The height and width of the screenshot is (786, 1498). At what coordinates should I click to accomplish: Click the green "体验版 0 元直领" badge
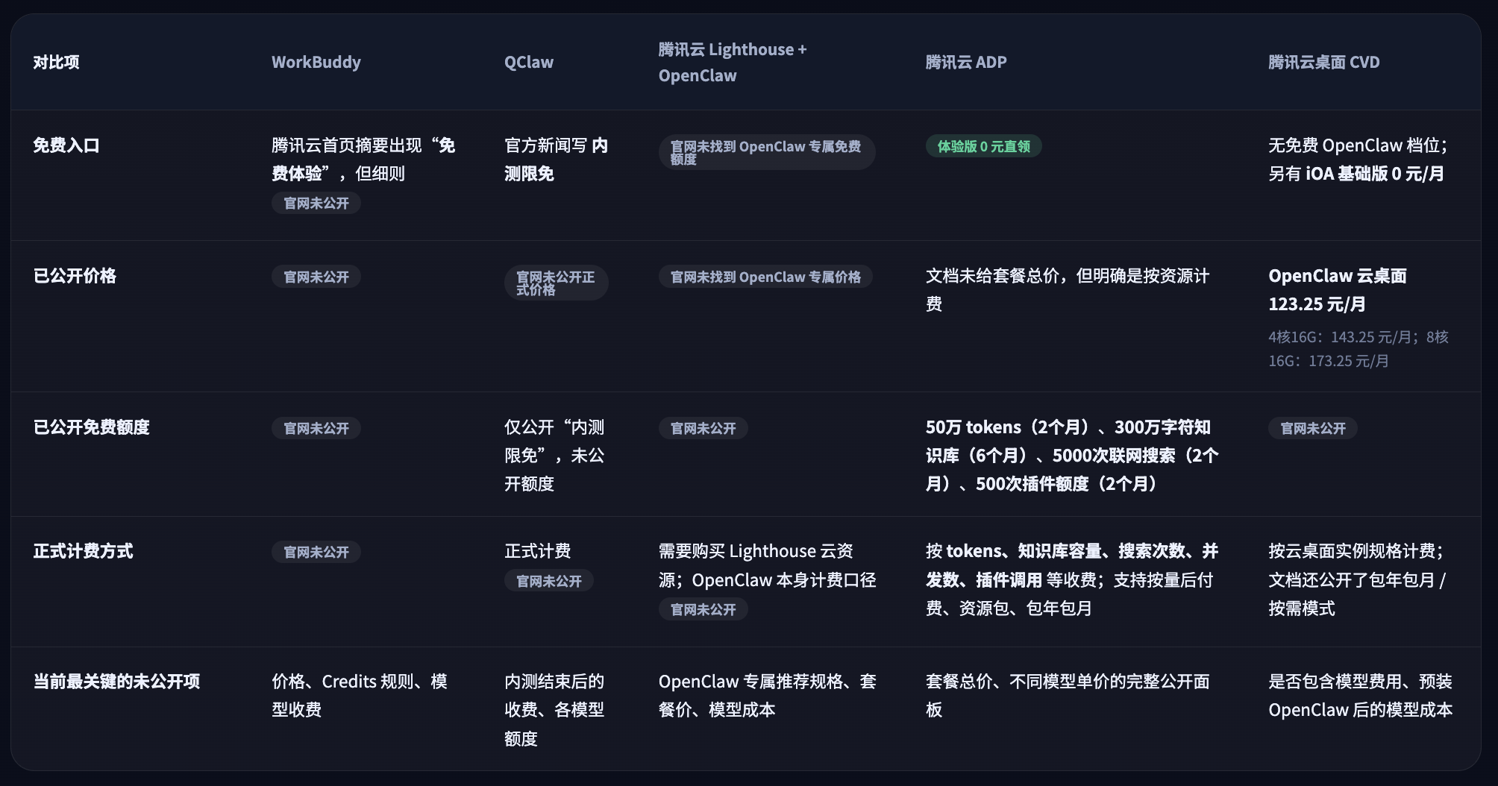point(983,146)
